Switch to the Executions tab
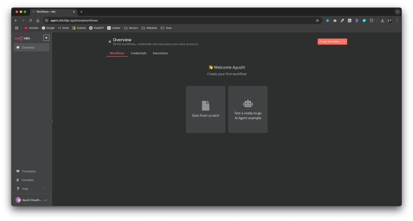This screenshot has width=413, height=221. coord(160,54)
